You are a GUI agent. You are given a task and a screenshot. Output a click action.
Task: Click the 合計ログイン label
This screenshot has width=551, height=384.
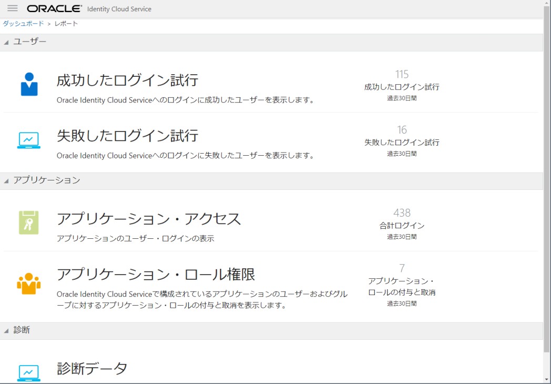(x=402, y=226)
